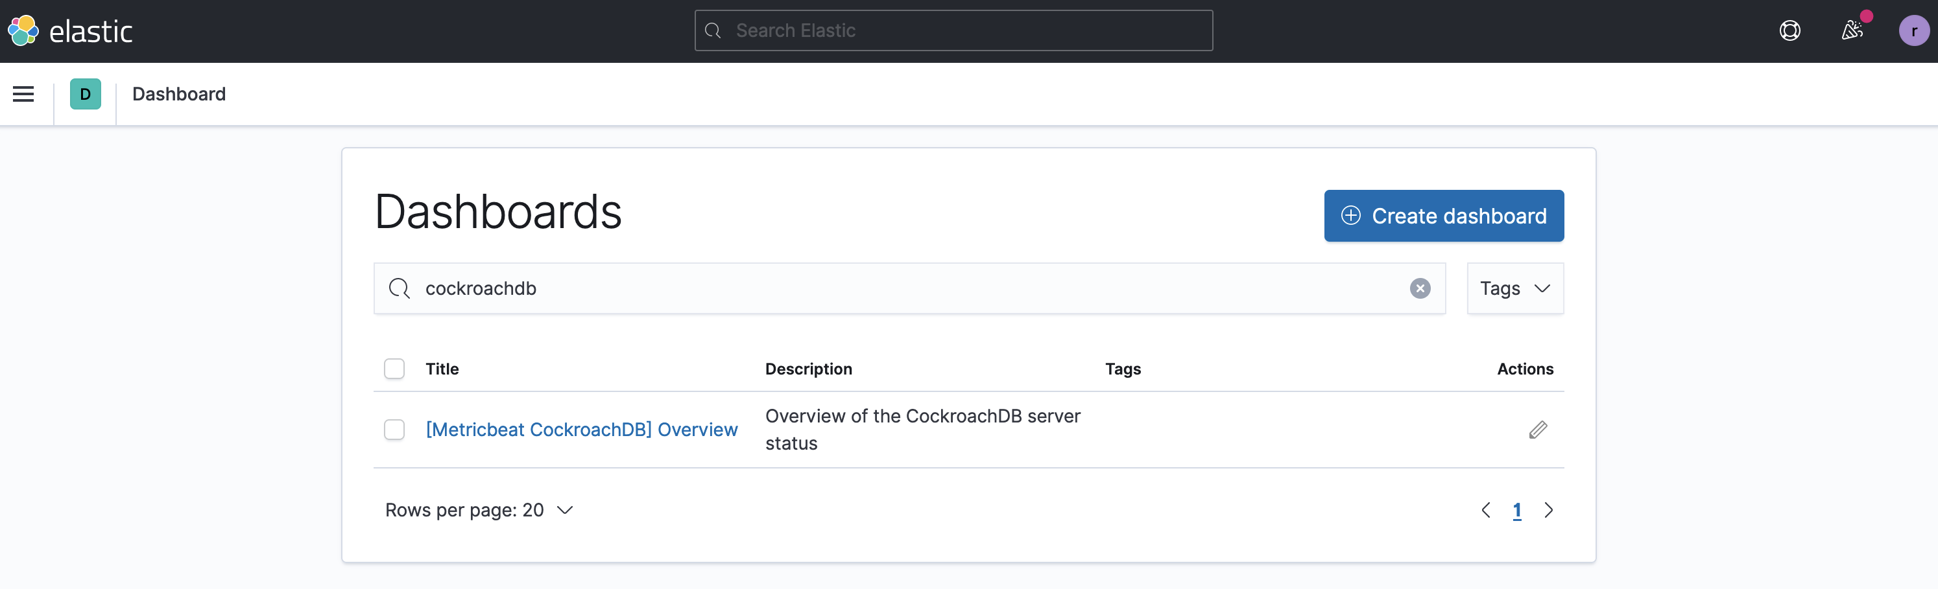Expand the chevron beside Tags
The height and width of the screenshot is (589, 1938).
click(1544, 288)
